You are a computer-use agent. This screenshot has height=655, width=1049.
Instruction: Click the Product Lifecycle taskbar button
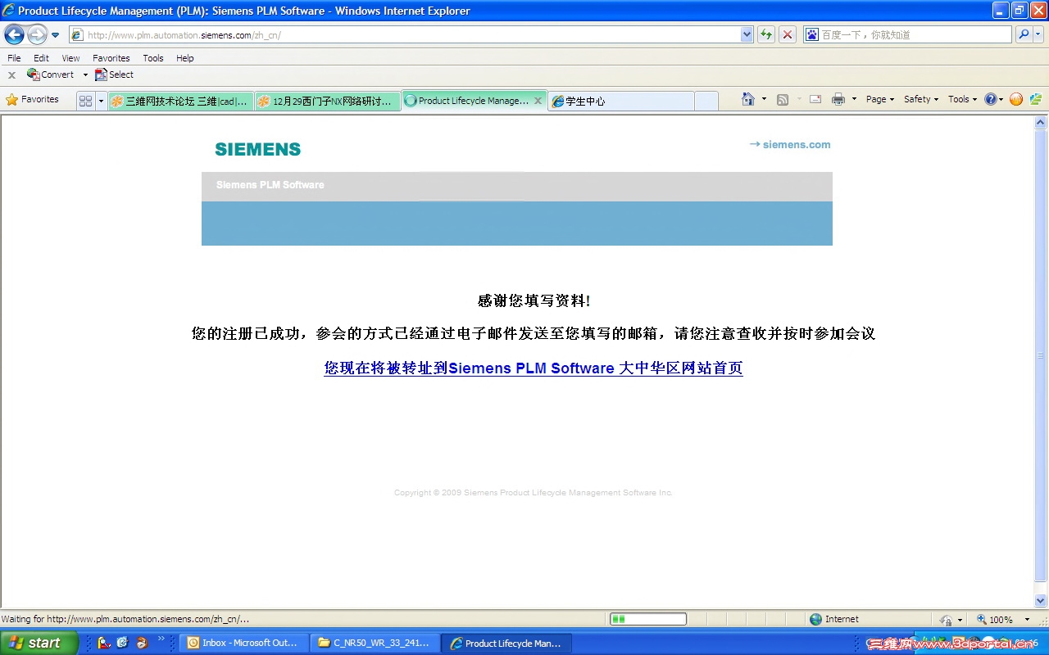coord(507,643)
